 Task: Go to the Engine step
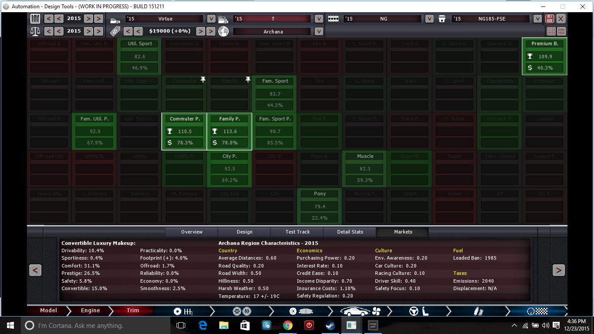click(x=90, y=311)
